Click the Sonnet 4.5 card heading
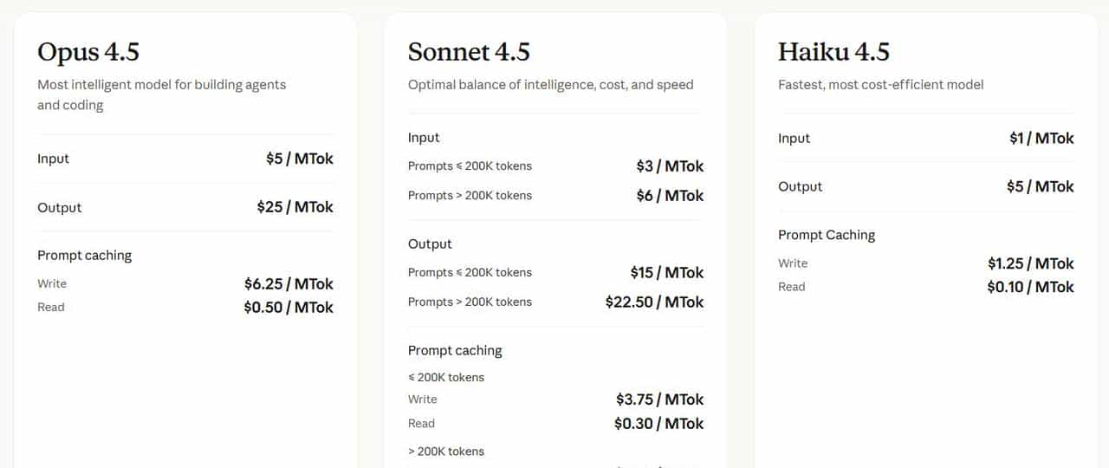This screenshot has height=468, width=1109. tap(469, 52)
